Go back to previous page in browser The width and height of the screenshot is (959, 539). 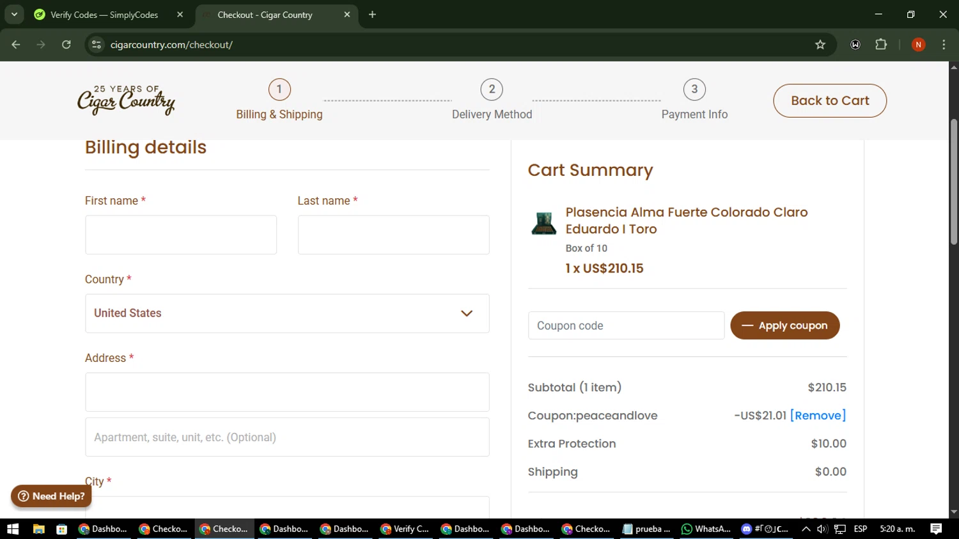coord(16,45)
